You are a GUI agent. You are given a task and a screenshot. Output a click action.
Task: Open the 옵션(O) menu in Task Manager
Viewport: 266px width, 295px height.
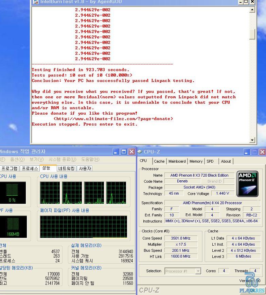(17, 160)
